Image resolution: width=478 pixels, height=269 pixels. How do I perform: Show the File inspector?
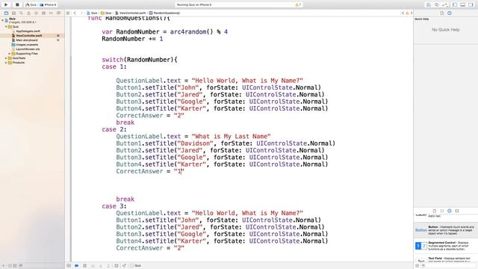click(x=441, y=13)
